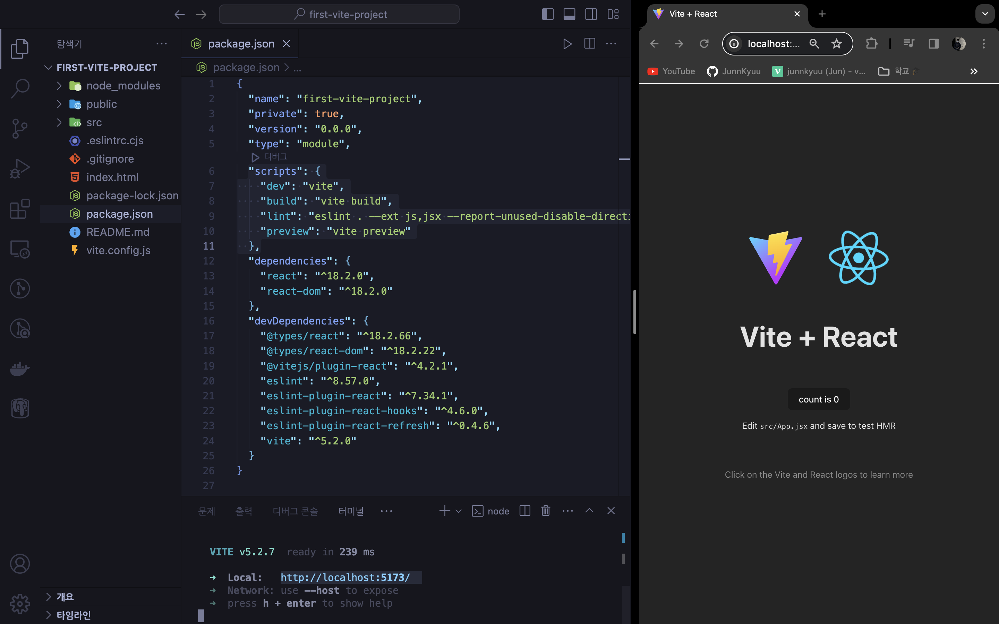
Task: Switch to the 문제 panel tab
Action: point(206,511)
